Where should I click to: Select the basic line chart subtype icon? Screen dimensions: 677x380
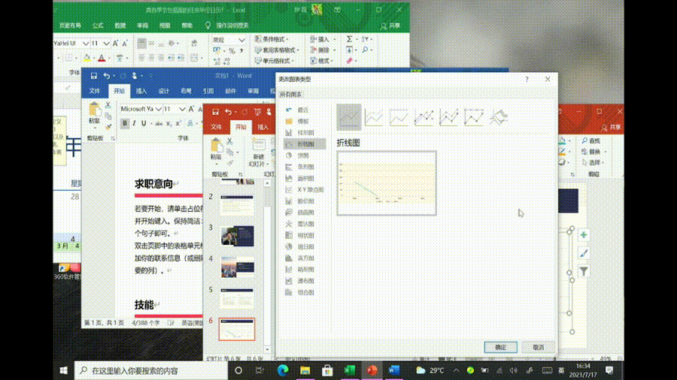[349, 117]
